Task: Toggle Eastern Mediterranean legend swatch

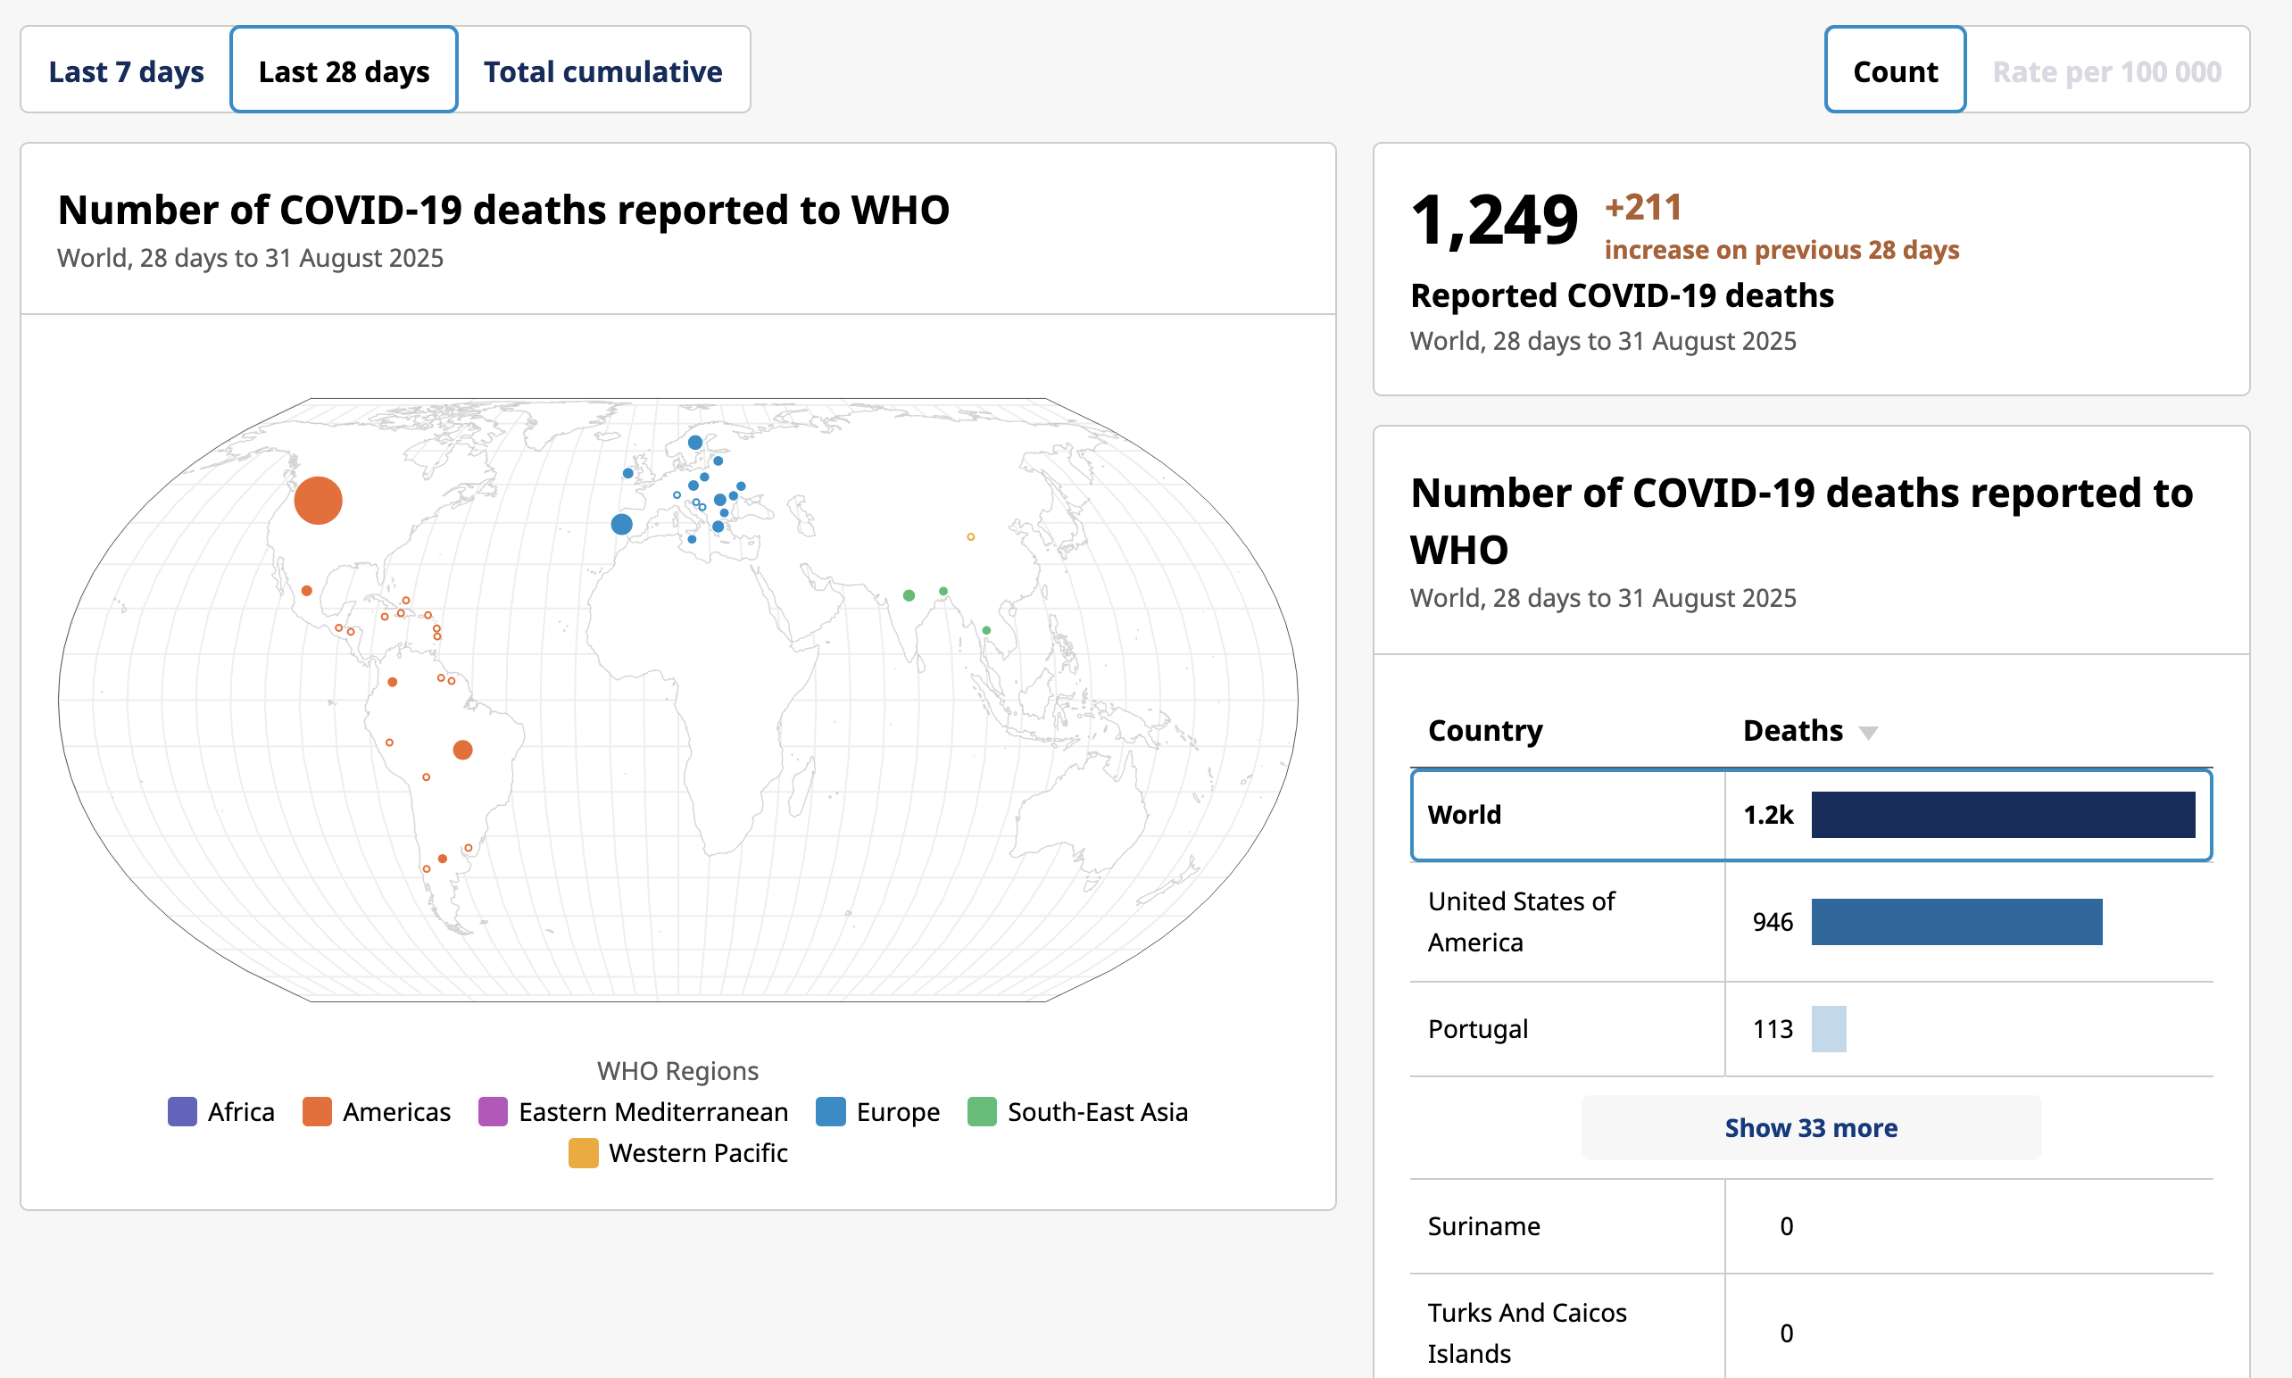Action: [x=492, y=1111]
